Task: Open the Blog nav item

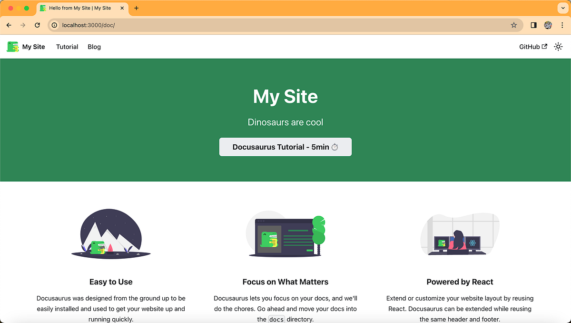Action: point(94,47)
